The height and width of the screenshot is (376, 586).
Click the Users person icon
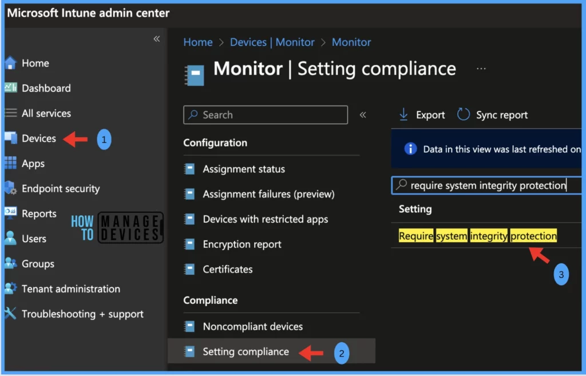point(10,238)
